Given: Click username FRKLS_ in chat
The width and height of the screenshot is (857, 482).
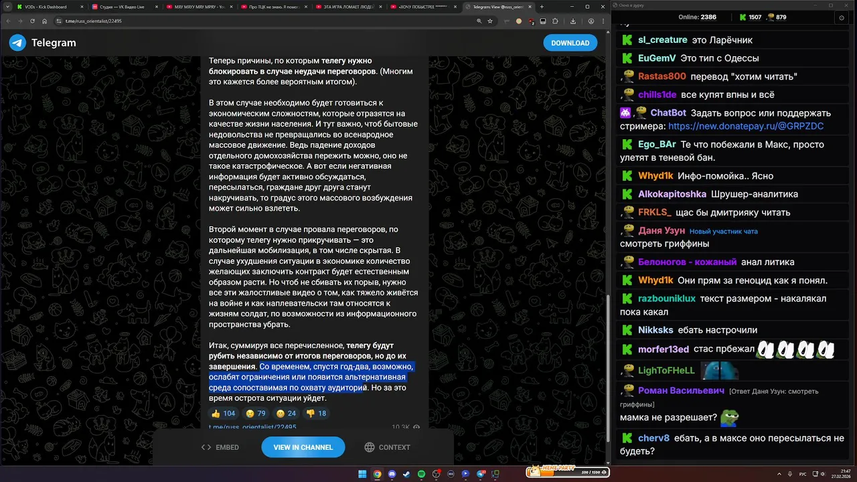Looking at the screenshot, I should pyautogui.click(x=655, y=212).
